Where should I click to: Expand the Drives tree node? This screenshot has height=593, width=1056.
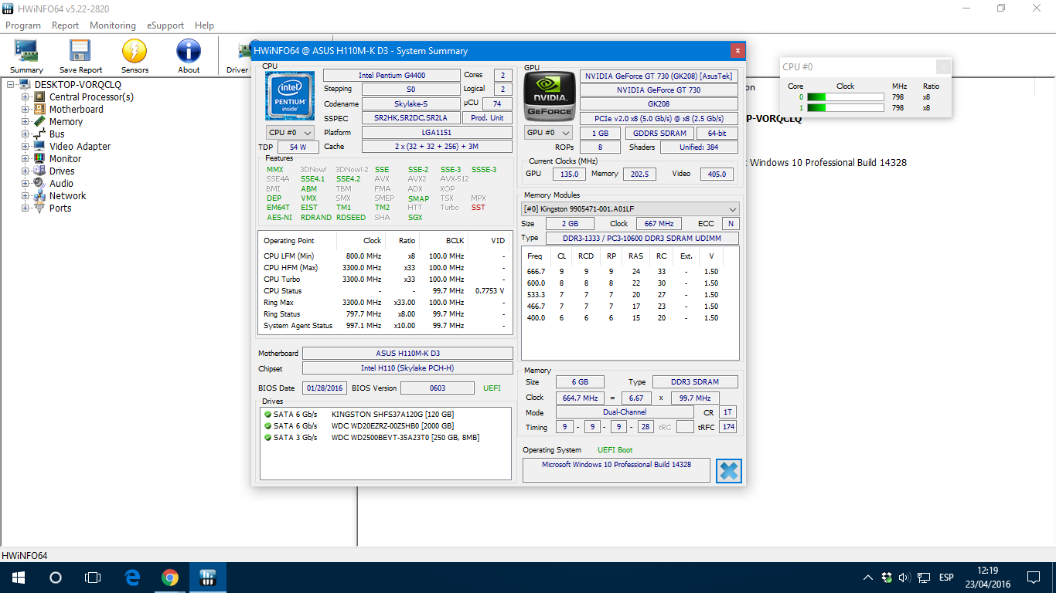coord(26,171)
